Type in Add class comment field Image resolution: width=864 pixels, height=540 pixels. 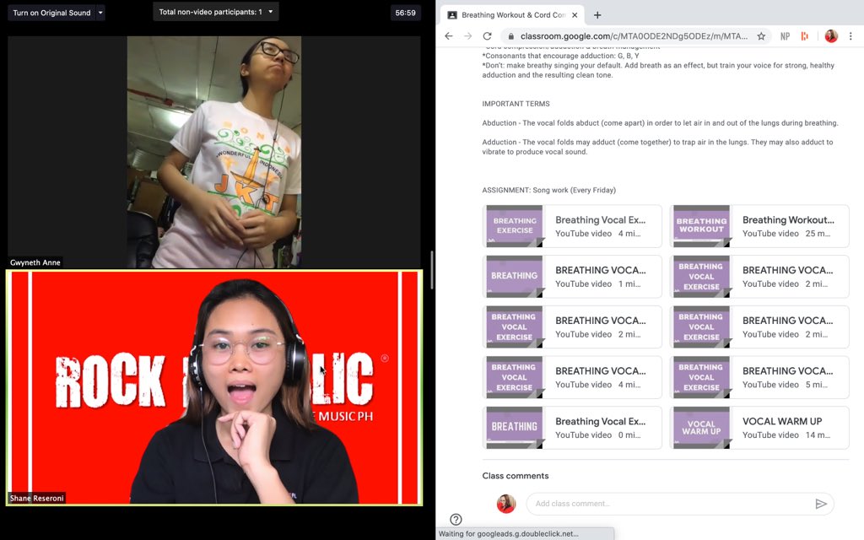669,504
